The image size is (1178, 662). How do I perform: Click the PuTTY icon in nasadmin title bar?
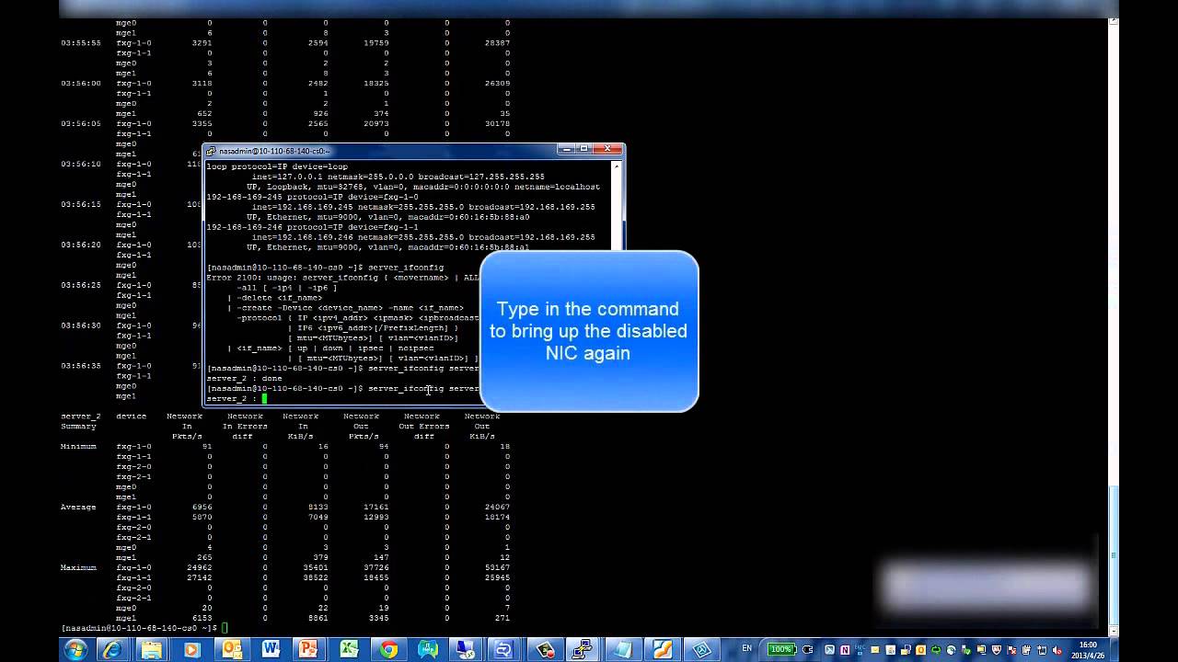click(211, 151)
